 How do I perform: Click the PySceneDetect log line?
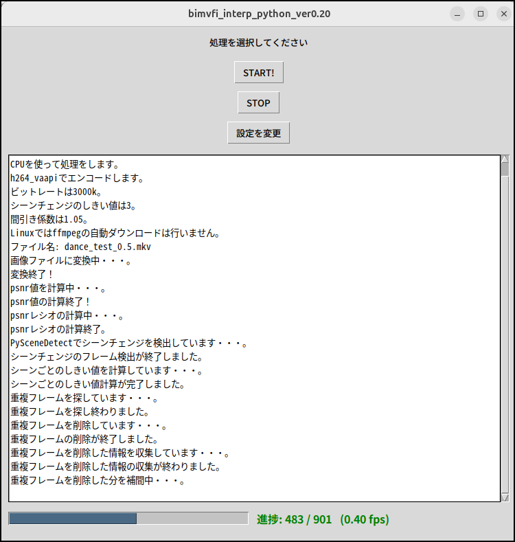click(128, 343)
